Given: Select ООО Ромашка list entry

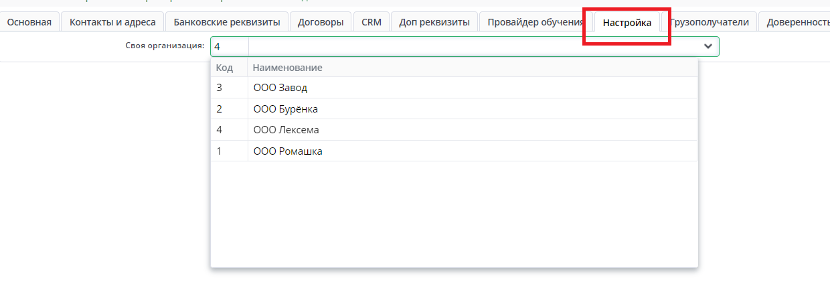Looking at the screenshot, I should click(288, 151).
